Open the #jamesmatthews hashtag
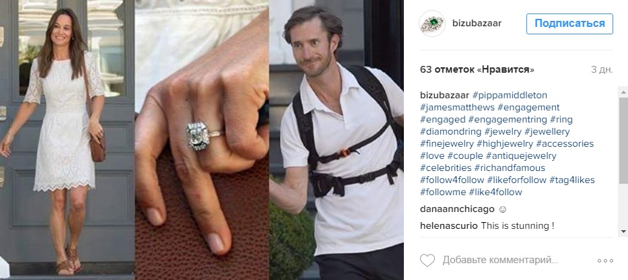 point(458,107)
